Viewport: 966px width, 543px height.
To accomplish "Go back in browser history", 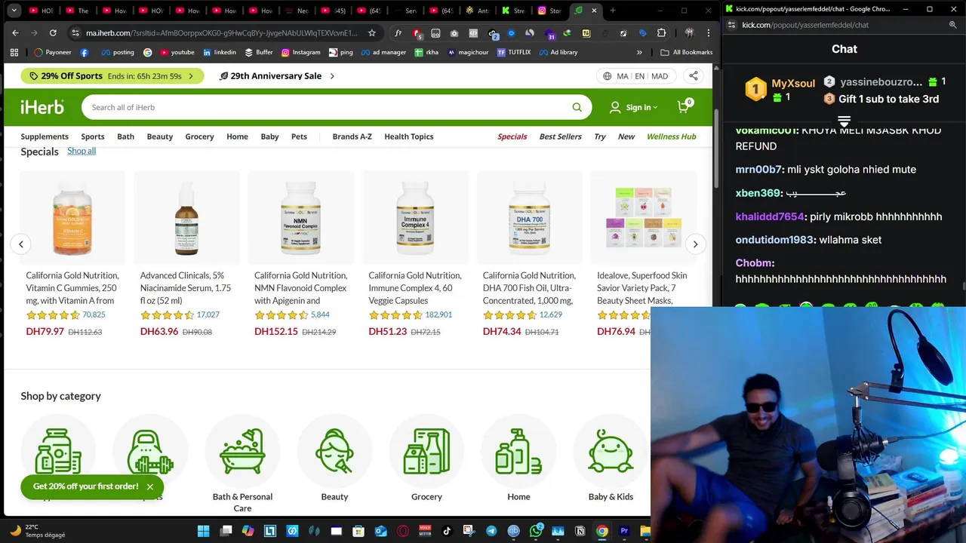I will tap(15, 33).
